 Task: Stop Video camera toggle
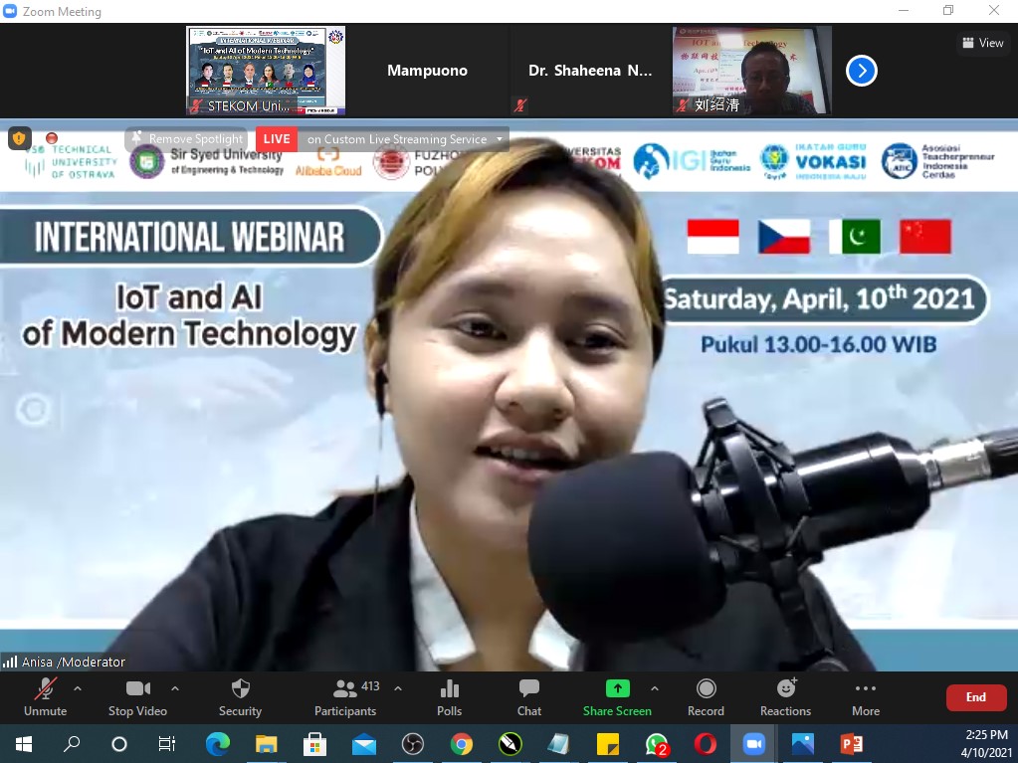137,697
